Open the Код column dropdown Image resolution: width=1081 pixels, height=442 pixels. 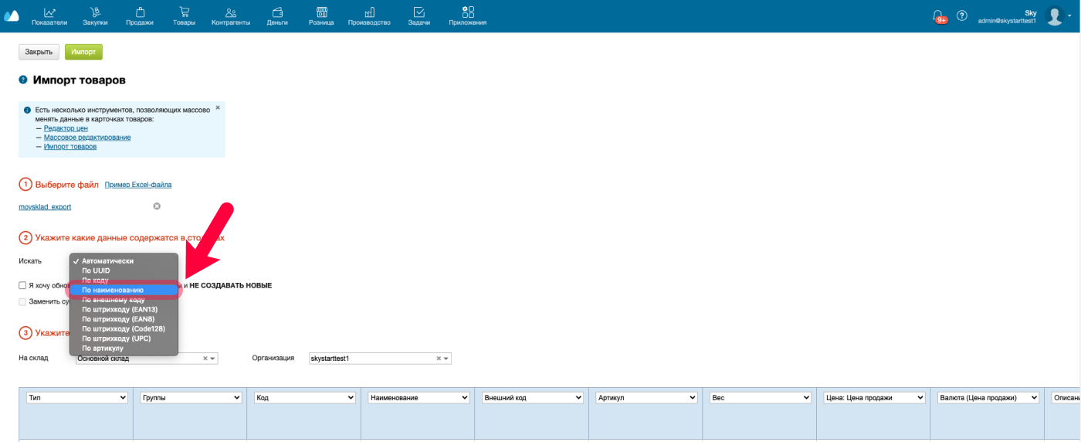[305, 397]
